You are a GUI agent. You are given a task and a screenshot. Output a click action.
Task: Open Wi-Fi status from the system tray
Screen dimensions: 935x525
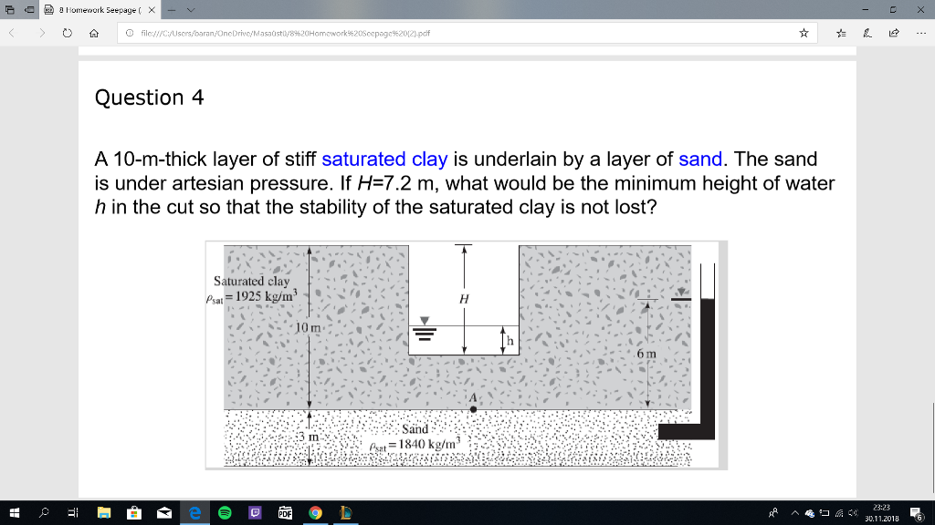pos(838,513)
